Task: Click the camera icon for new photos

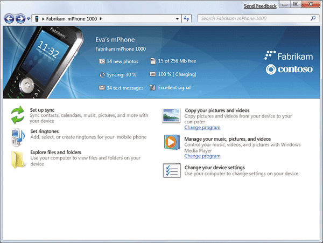Action: (x=102, y=61)
